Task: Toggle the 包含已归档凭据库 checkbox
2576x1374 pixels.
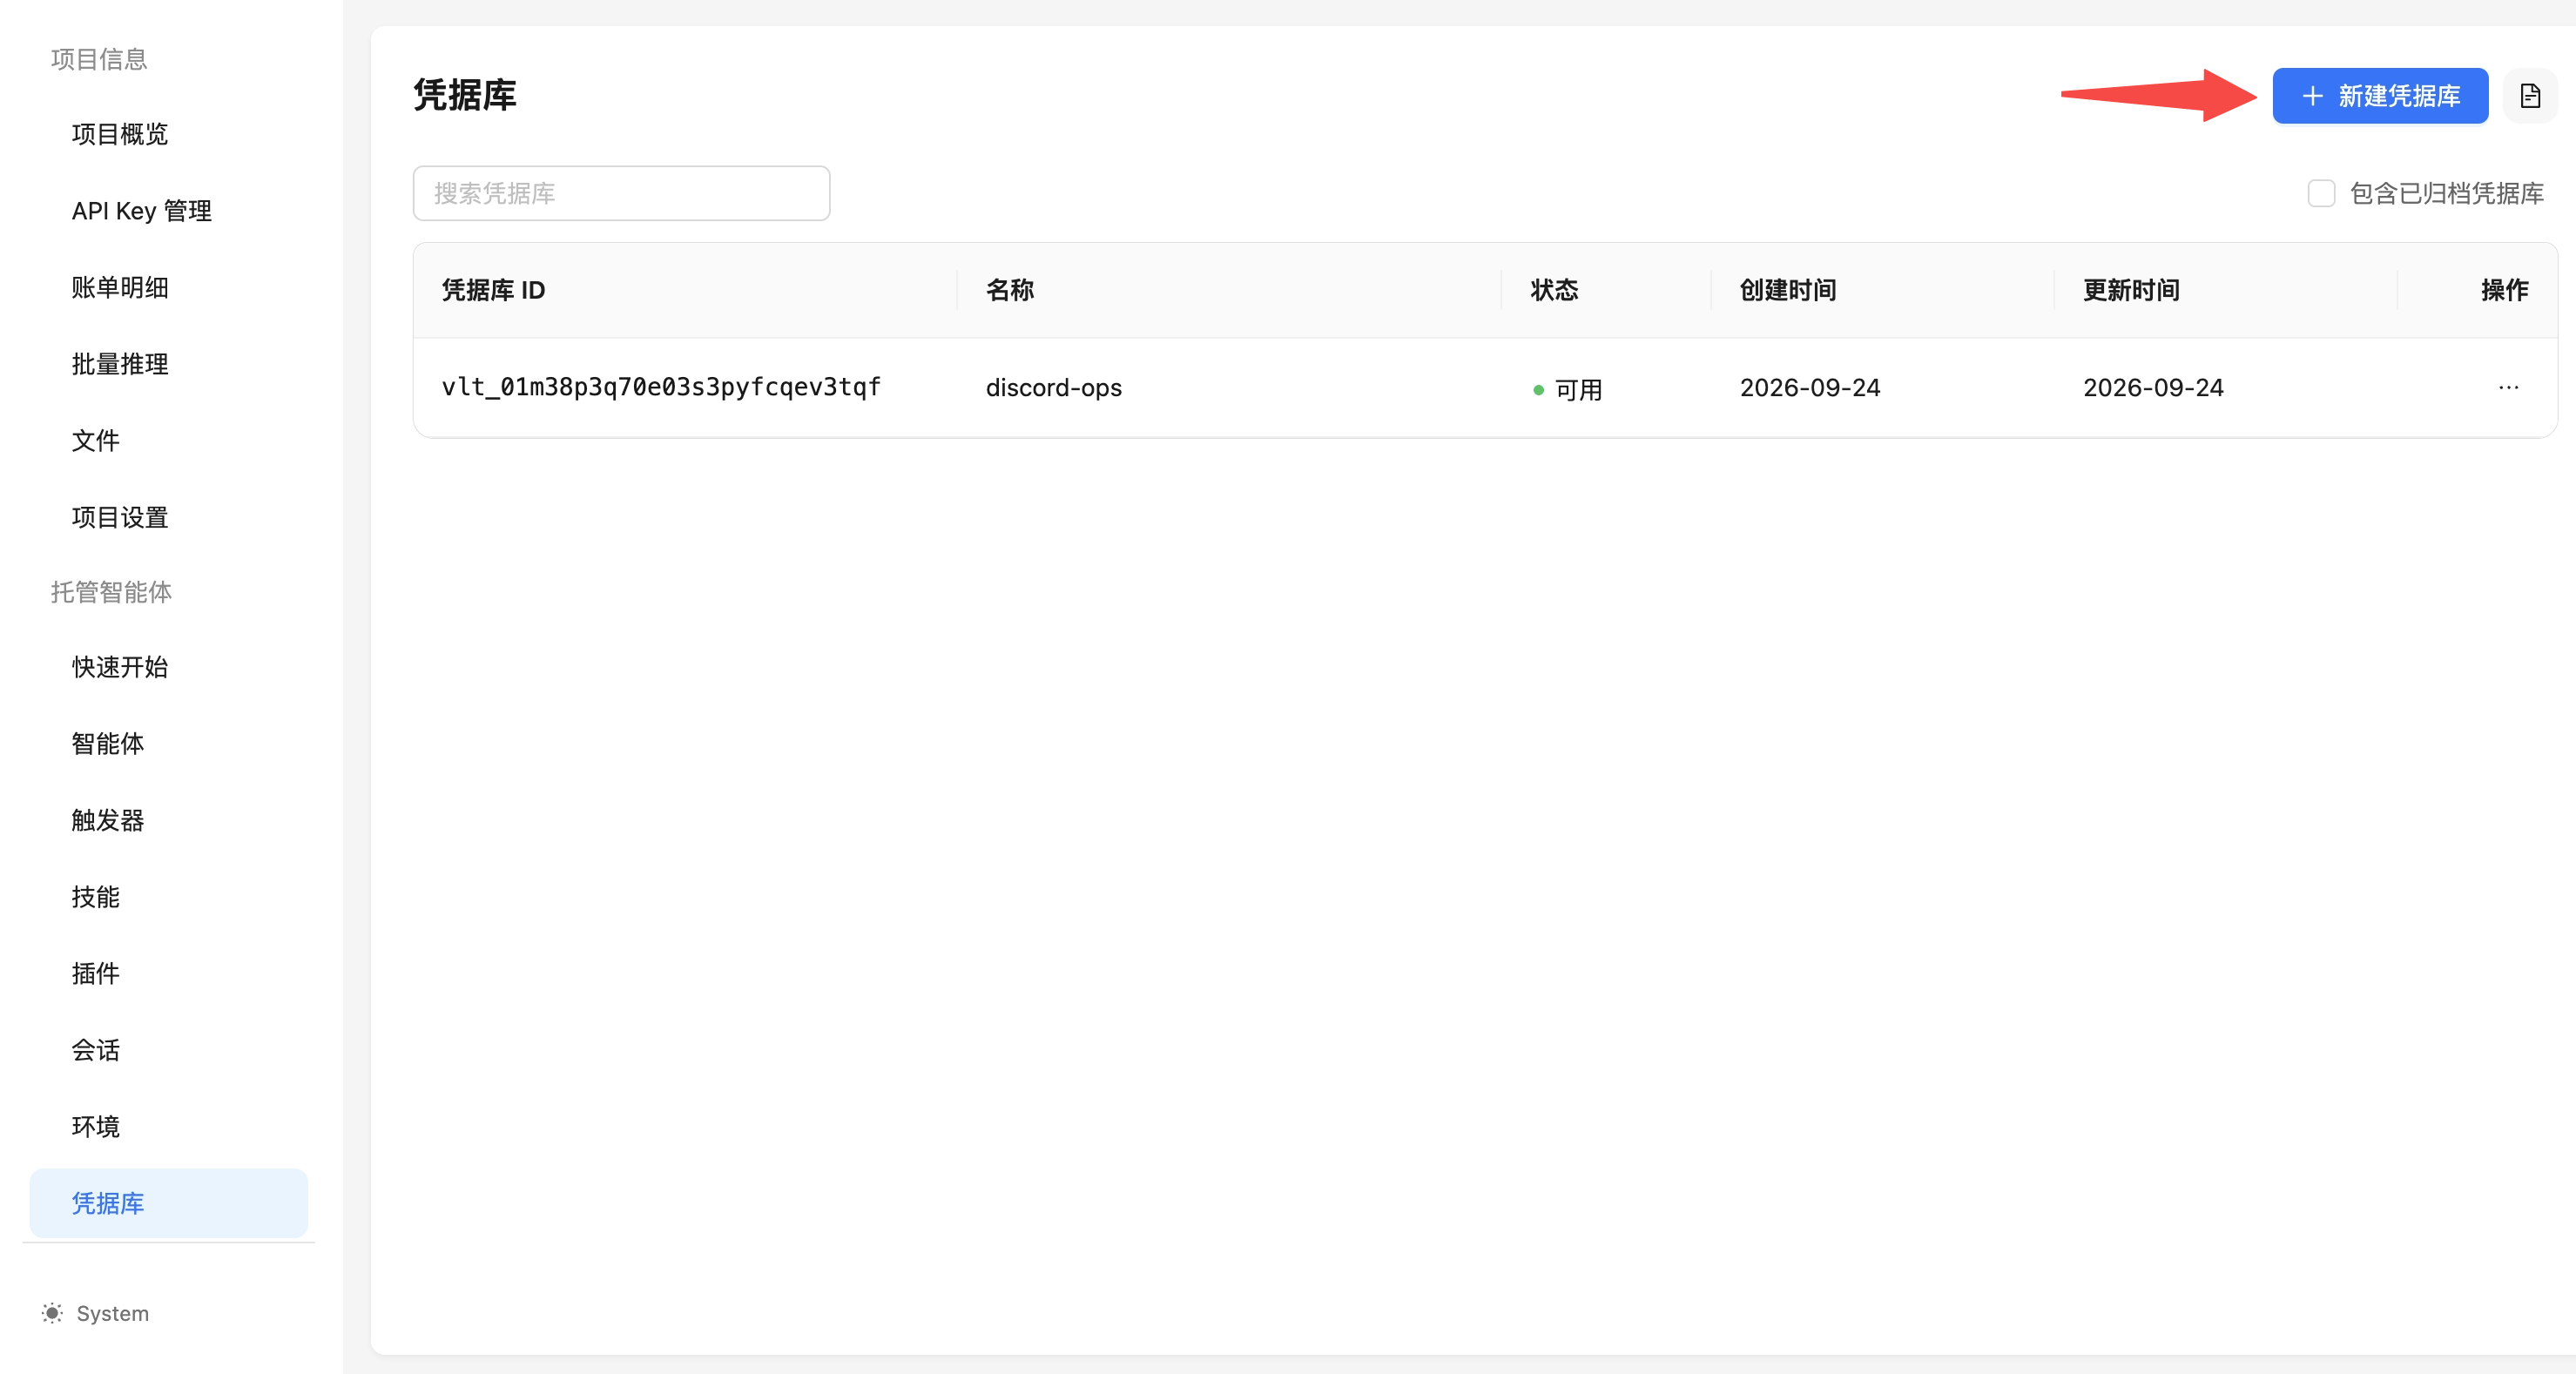Action: click(2321, 193)
